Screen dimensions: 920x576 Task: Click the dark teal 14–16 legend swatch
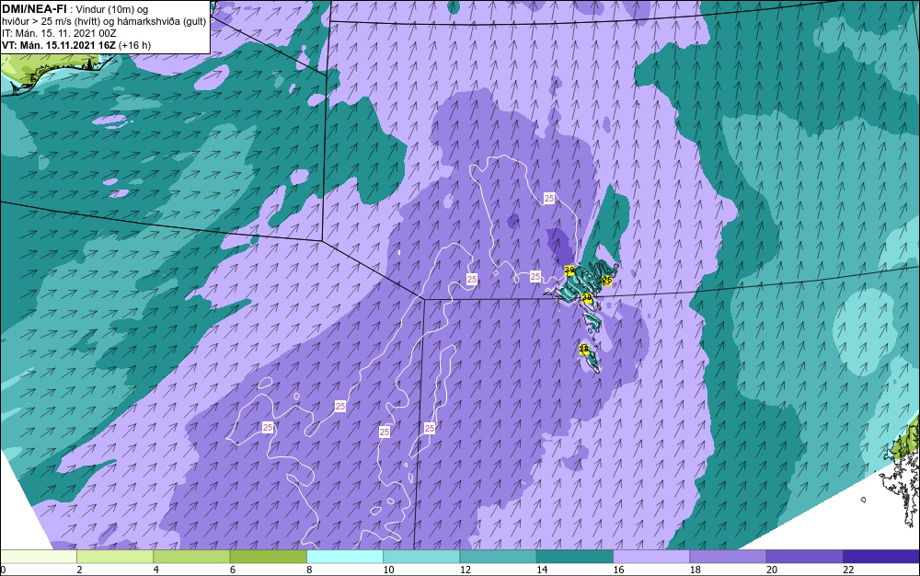coord(574,557)
